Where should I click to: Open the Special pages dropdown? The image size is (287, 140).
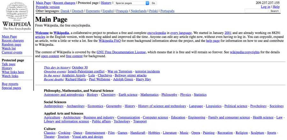pos(132,3)
